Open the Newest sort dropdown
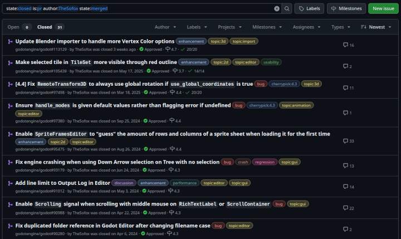Image resolution: width=401 pixels, height=239 pixels. [376, 27]
